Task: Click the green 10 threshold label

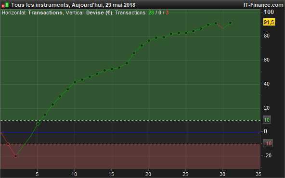Action: point(267,120)
